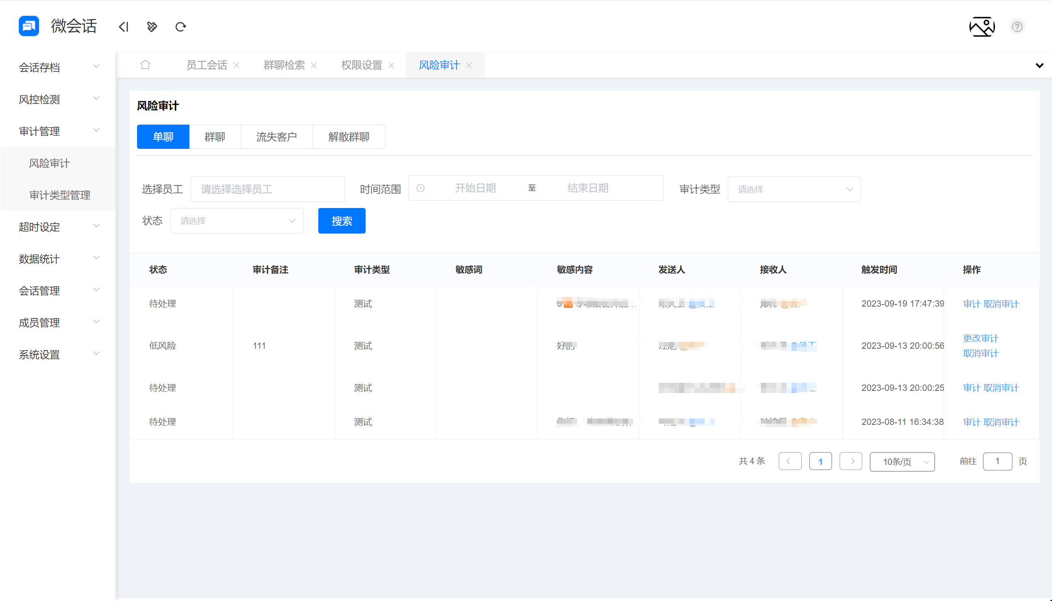Click 取消审计 on the first pending record
Image resolution: width=1052 pixels, height=601 pixels.
[x=1002, y=303]
